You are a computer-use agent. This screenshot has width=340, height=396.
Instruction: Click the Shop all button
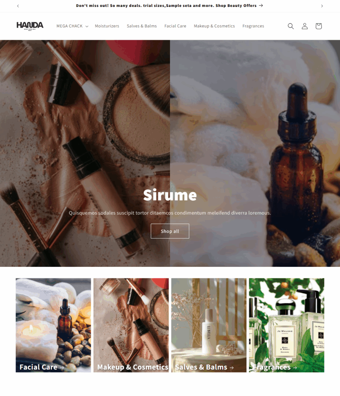click(x=170, y=231)
